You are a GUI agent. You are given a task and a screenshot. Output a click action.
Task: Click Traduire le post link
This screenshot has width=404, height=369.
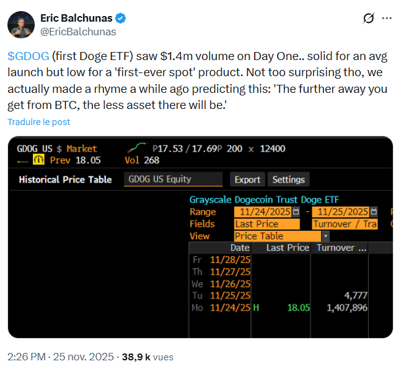(38, 122)
